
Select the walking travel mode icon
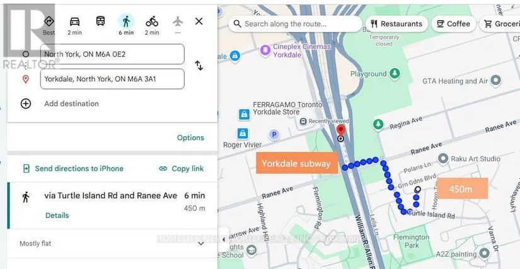[126, 22]
